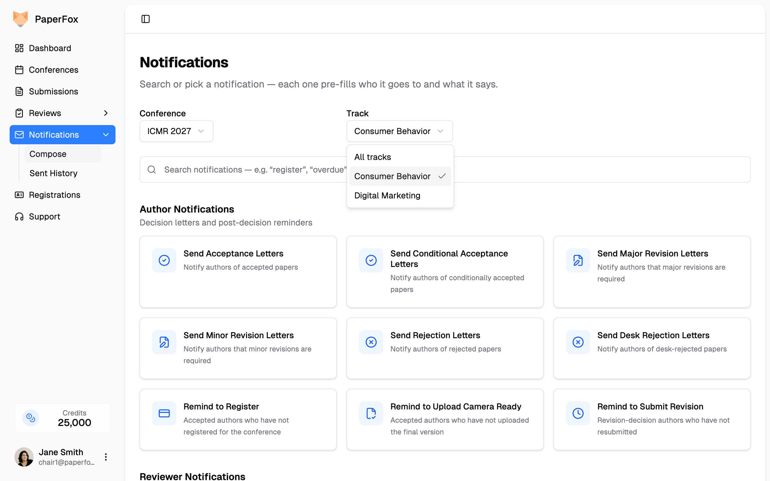Viewport: 770px width, 481px height.
Task: Toggle the sidebar panel icon
Action: [x=145, y=19]
